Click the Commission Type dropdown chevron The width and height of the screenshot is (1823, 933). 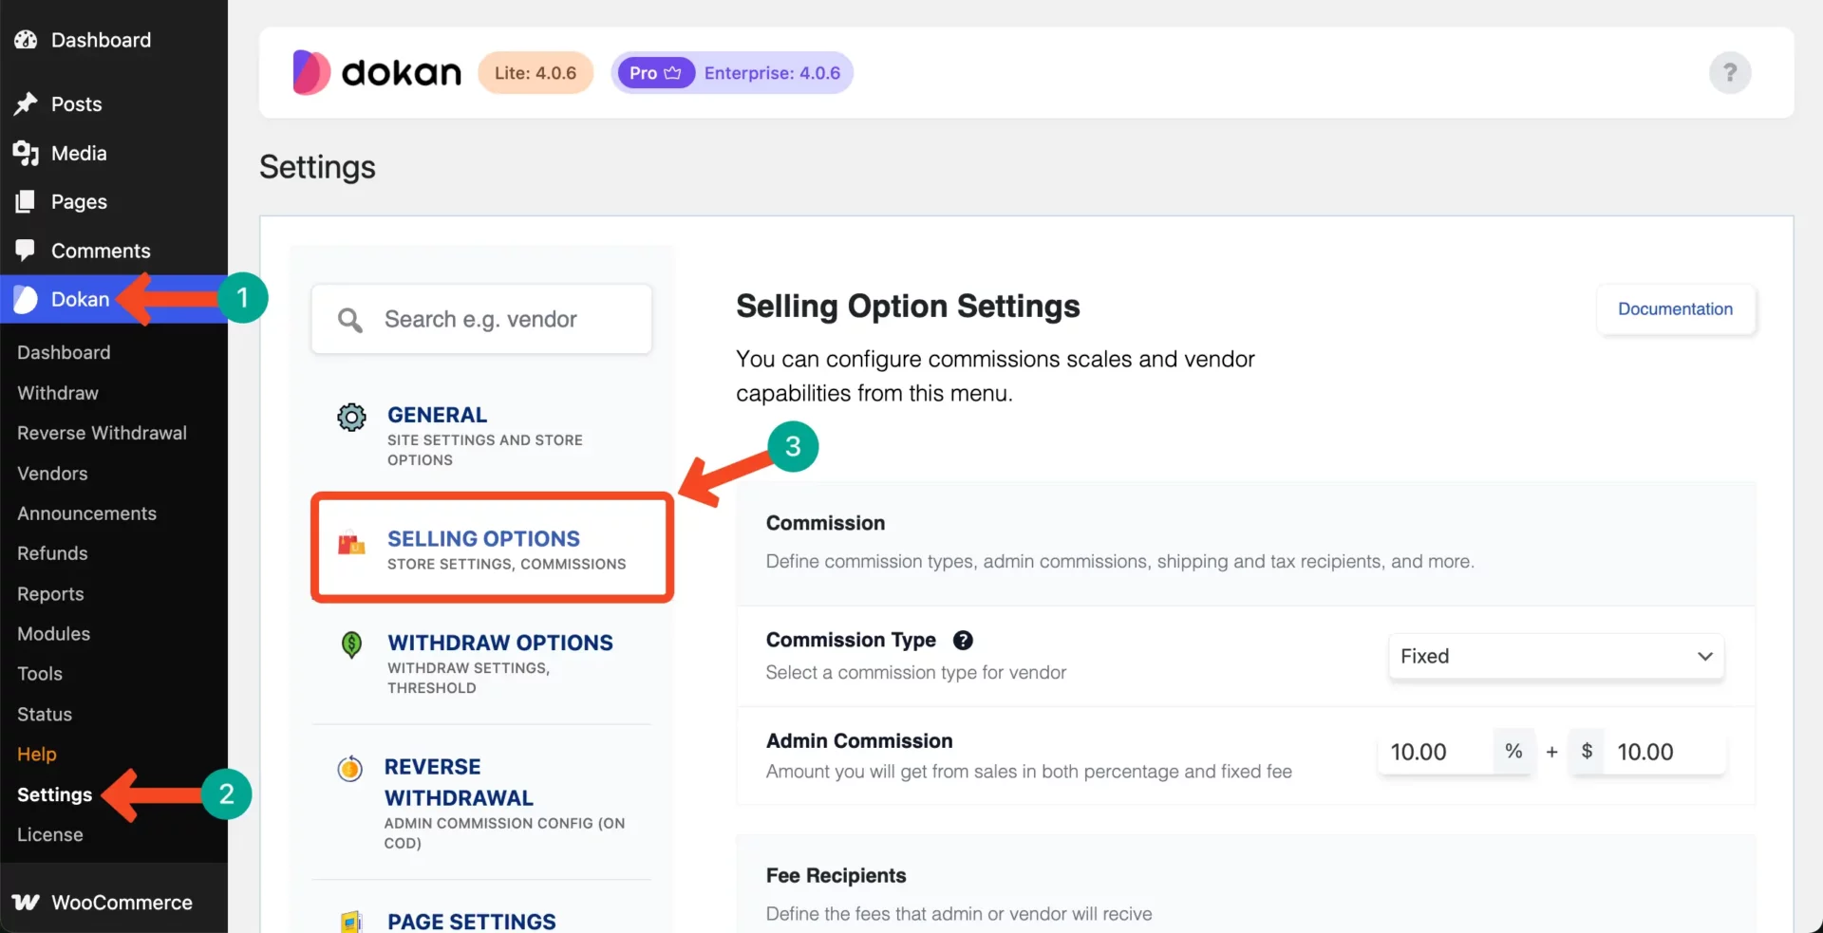(1705, 656)
